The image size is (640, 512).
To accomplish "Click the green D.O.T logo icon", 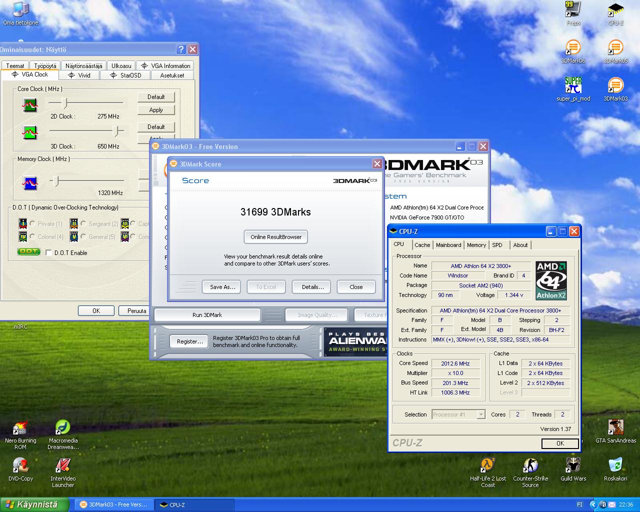I will (x=28, y=251).
